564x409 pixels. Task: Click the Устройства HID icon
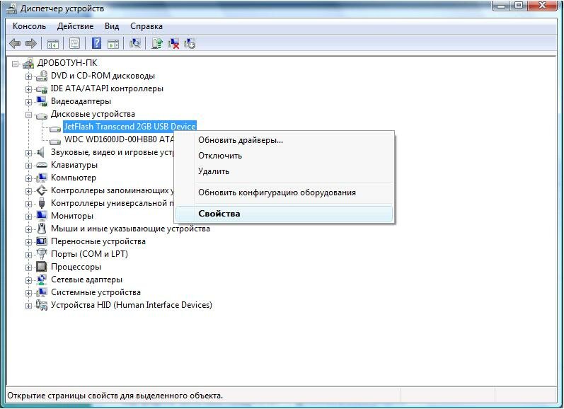(42, 305)
